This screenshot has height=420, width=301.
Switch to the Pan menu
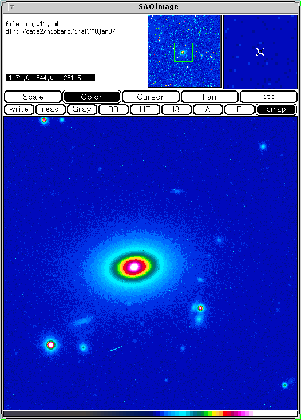209,97
